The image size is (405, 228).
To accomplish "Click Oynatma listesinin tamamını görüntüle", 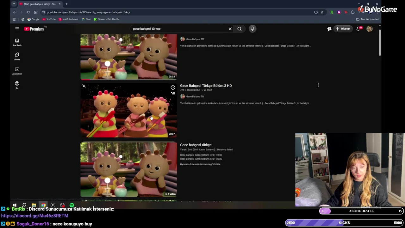I will pyautogui.click(x=200, y=164).
